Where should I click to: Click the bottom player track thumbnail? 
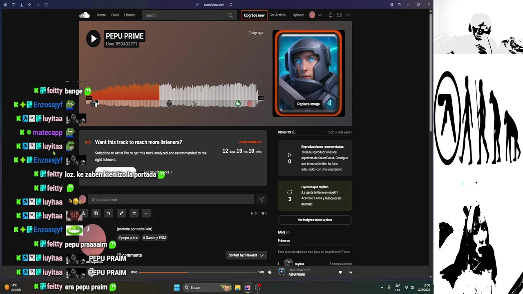tap(282, 272)
